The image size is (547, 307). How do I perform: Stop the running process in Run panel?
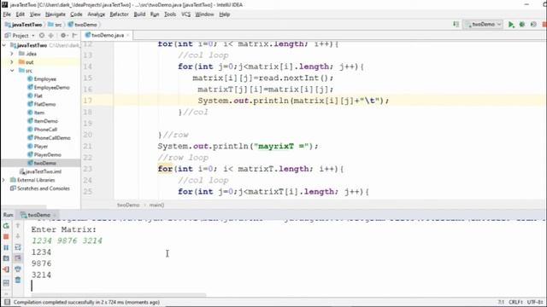tap(6, 237)
